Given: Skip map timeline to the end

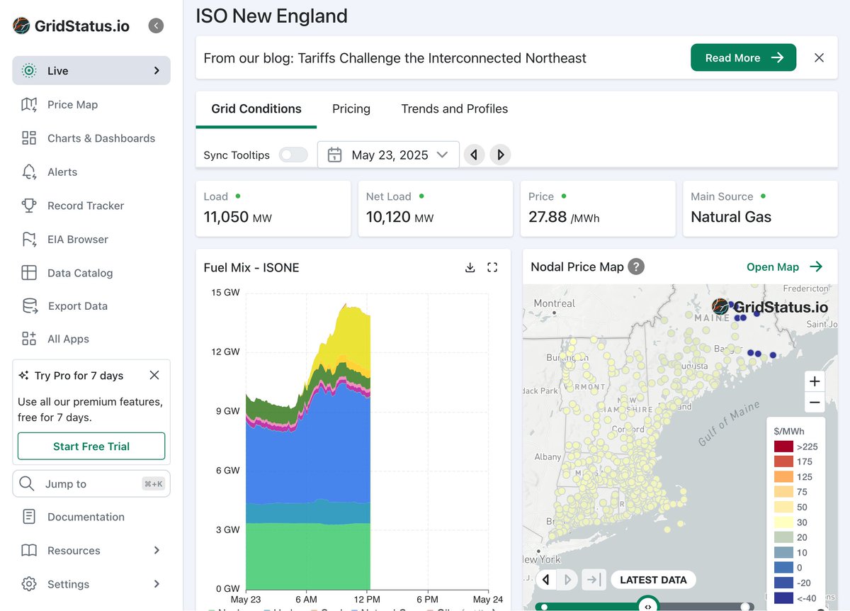Looking at the screenshot, I should [594, 580].
